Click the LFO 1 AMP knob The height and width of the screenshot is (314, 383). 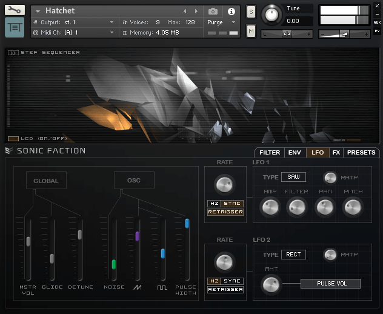point(270,207)
